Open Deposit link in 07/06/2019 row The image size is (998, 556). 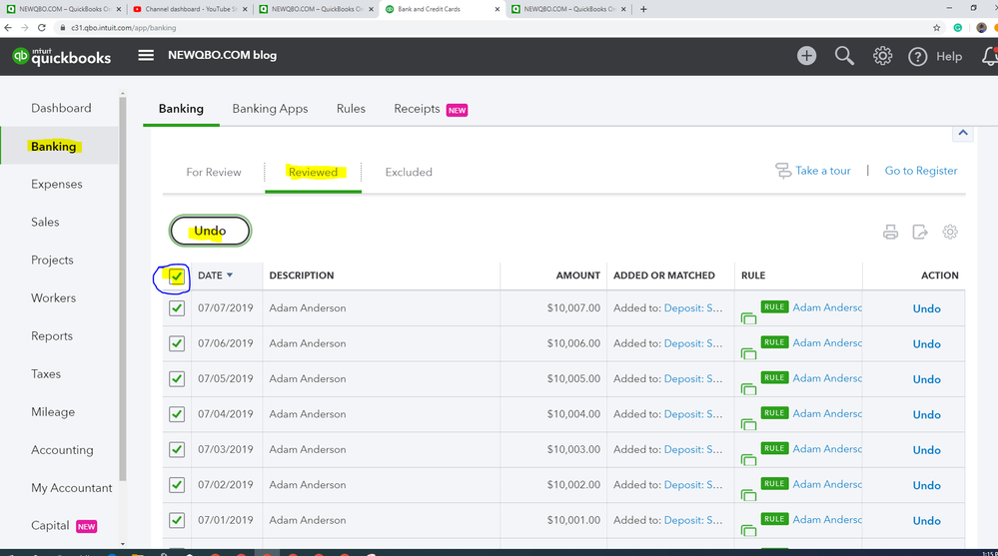coord(693,343)
